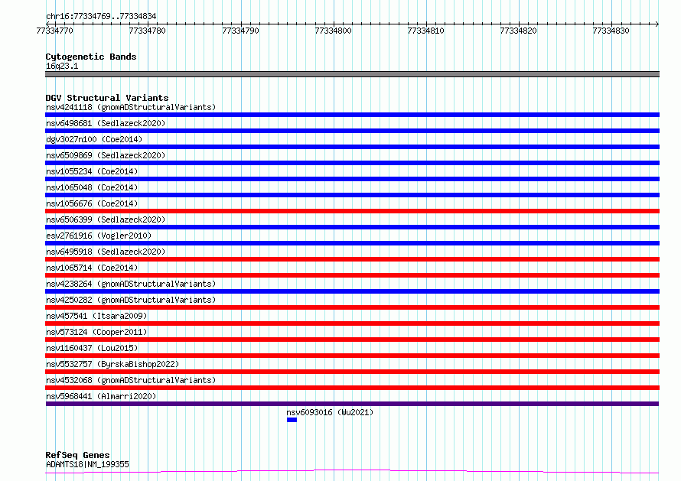Viewport: 681px width, 481px height.
Task: Click nsv6509869 (Sedlazeck2020) label
Action: (106, 155)
